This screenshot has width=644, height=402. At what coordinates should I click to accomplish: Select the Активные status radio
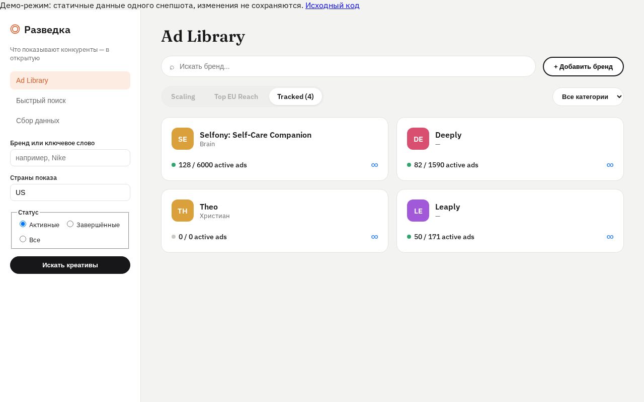(23, 224)
